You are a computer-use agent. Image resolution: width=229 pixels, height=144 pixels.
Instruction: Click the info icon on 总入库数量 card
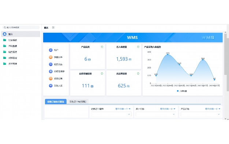click(138, 47)
